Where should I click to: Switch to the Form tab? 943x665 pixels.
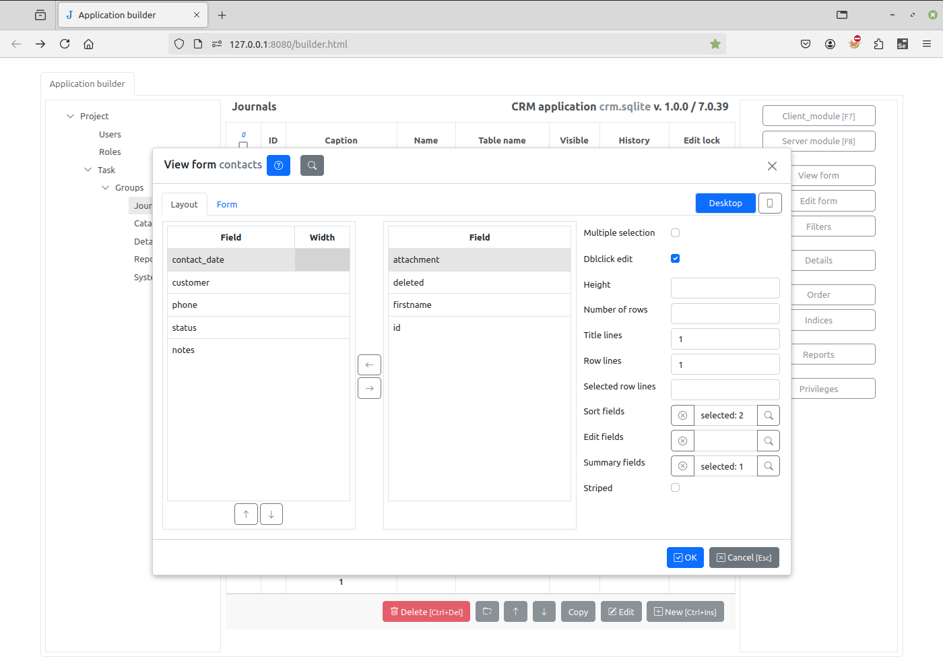pyautogui.click(x=227, y=205)
